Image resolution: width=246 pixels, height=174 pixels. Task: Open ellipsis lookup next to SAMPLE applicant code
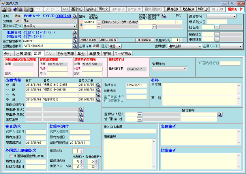(99, 22)
